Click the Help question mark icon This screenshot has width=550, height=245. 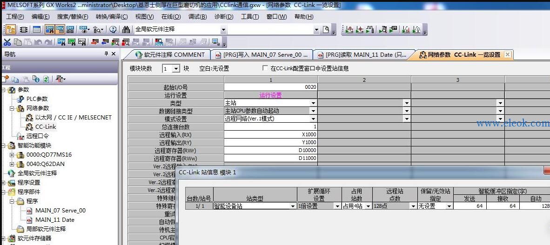[x=113, y=29]
